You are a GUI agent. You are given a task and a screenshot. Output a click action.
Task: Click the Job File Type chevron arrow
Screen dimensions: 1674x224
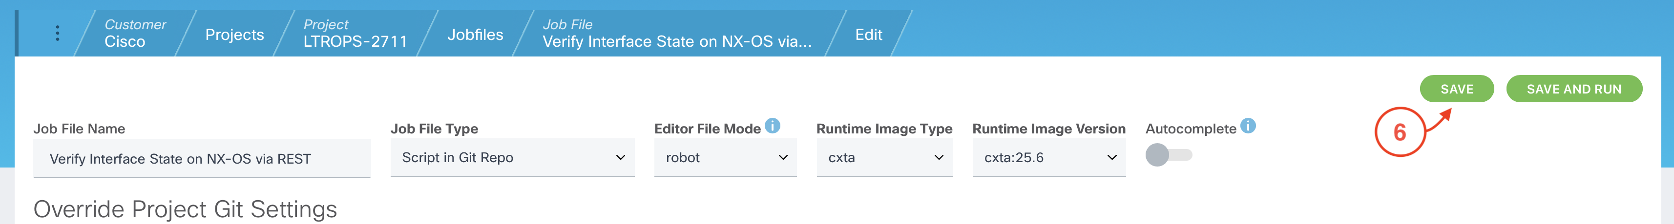click(621, 158)
